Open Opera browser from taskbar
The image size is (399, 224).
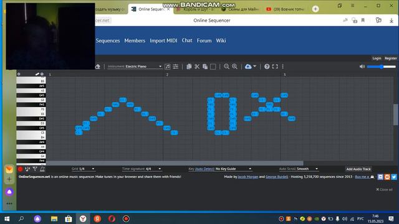(112, 218)
